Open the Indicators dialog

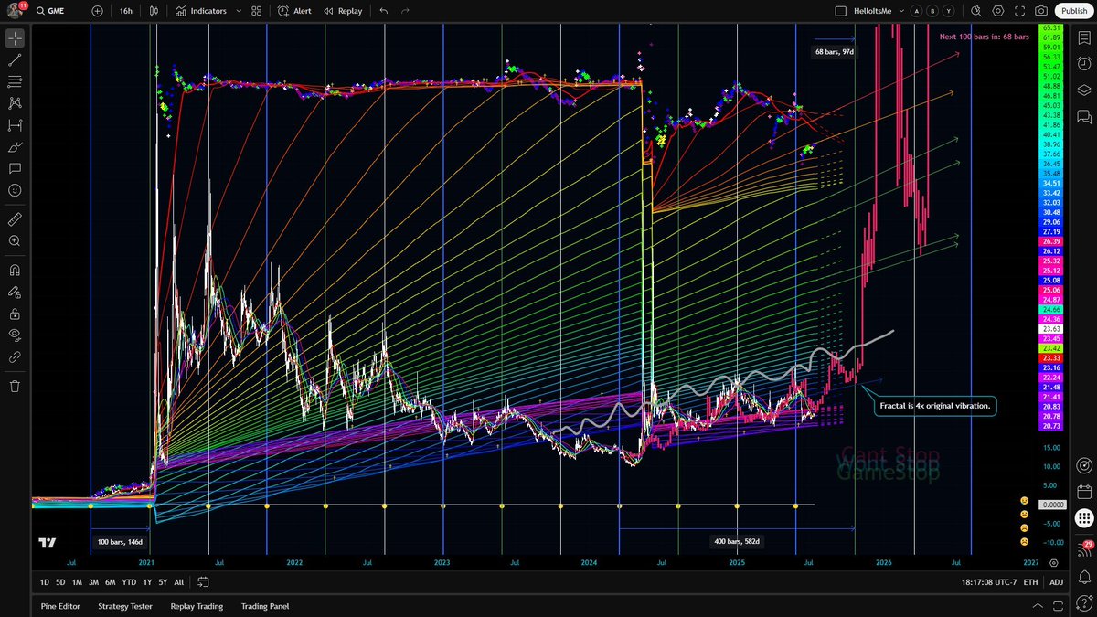pyautogui.click(x=201, y=11)
